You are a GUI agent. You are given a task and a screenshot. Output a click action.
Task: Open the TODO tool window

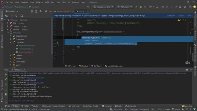pyautogui.click(x=25, y=106)
